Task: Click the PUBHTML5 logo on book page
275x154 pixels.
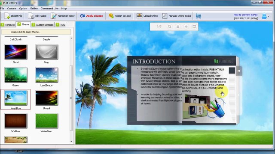Action: tap(223, 61)
